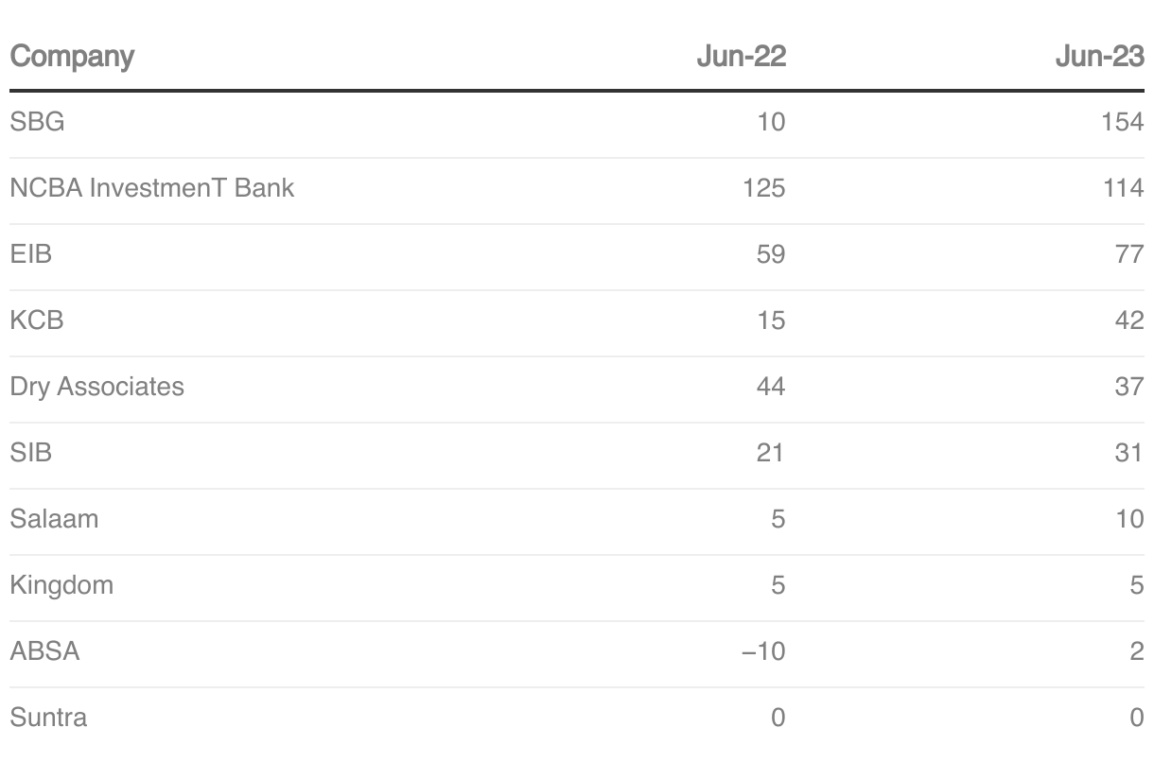Click the Kingdom company name
Screen dimensions: 1154x762
(61, 585)
